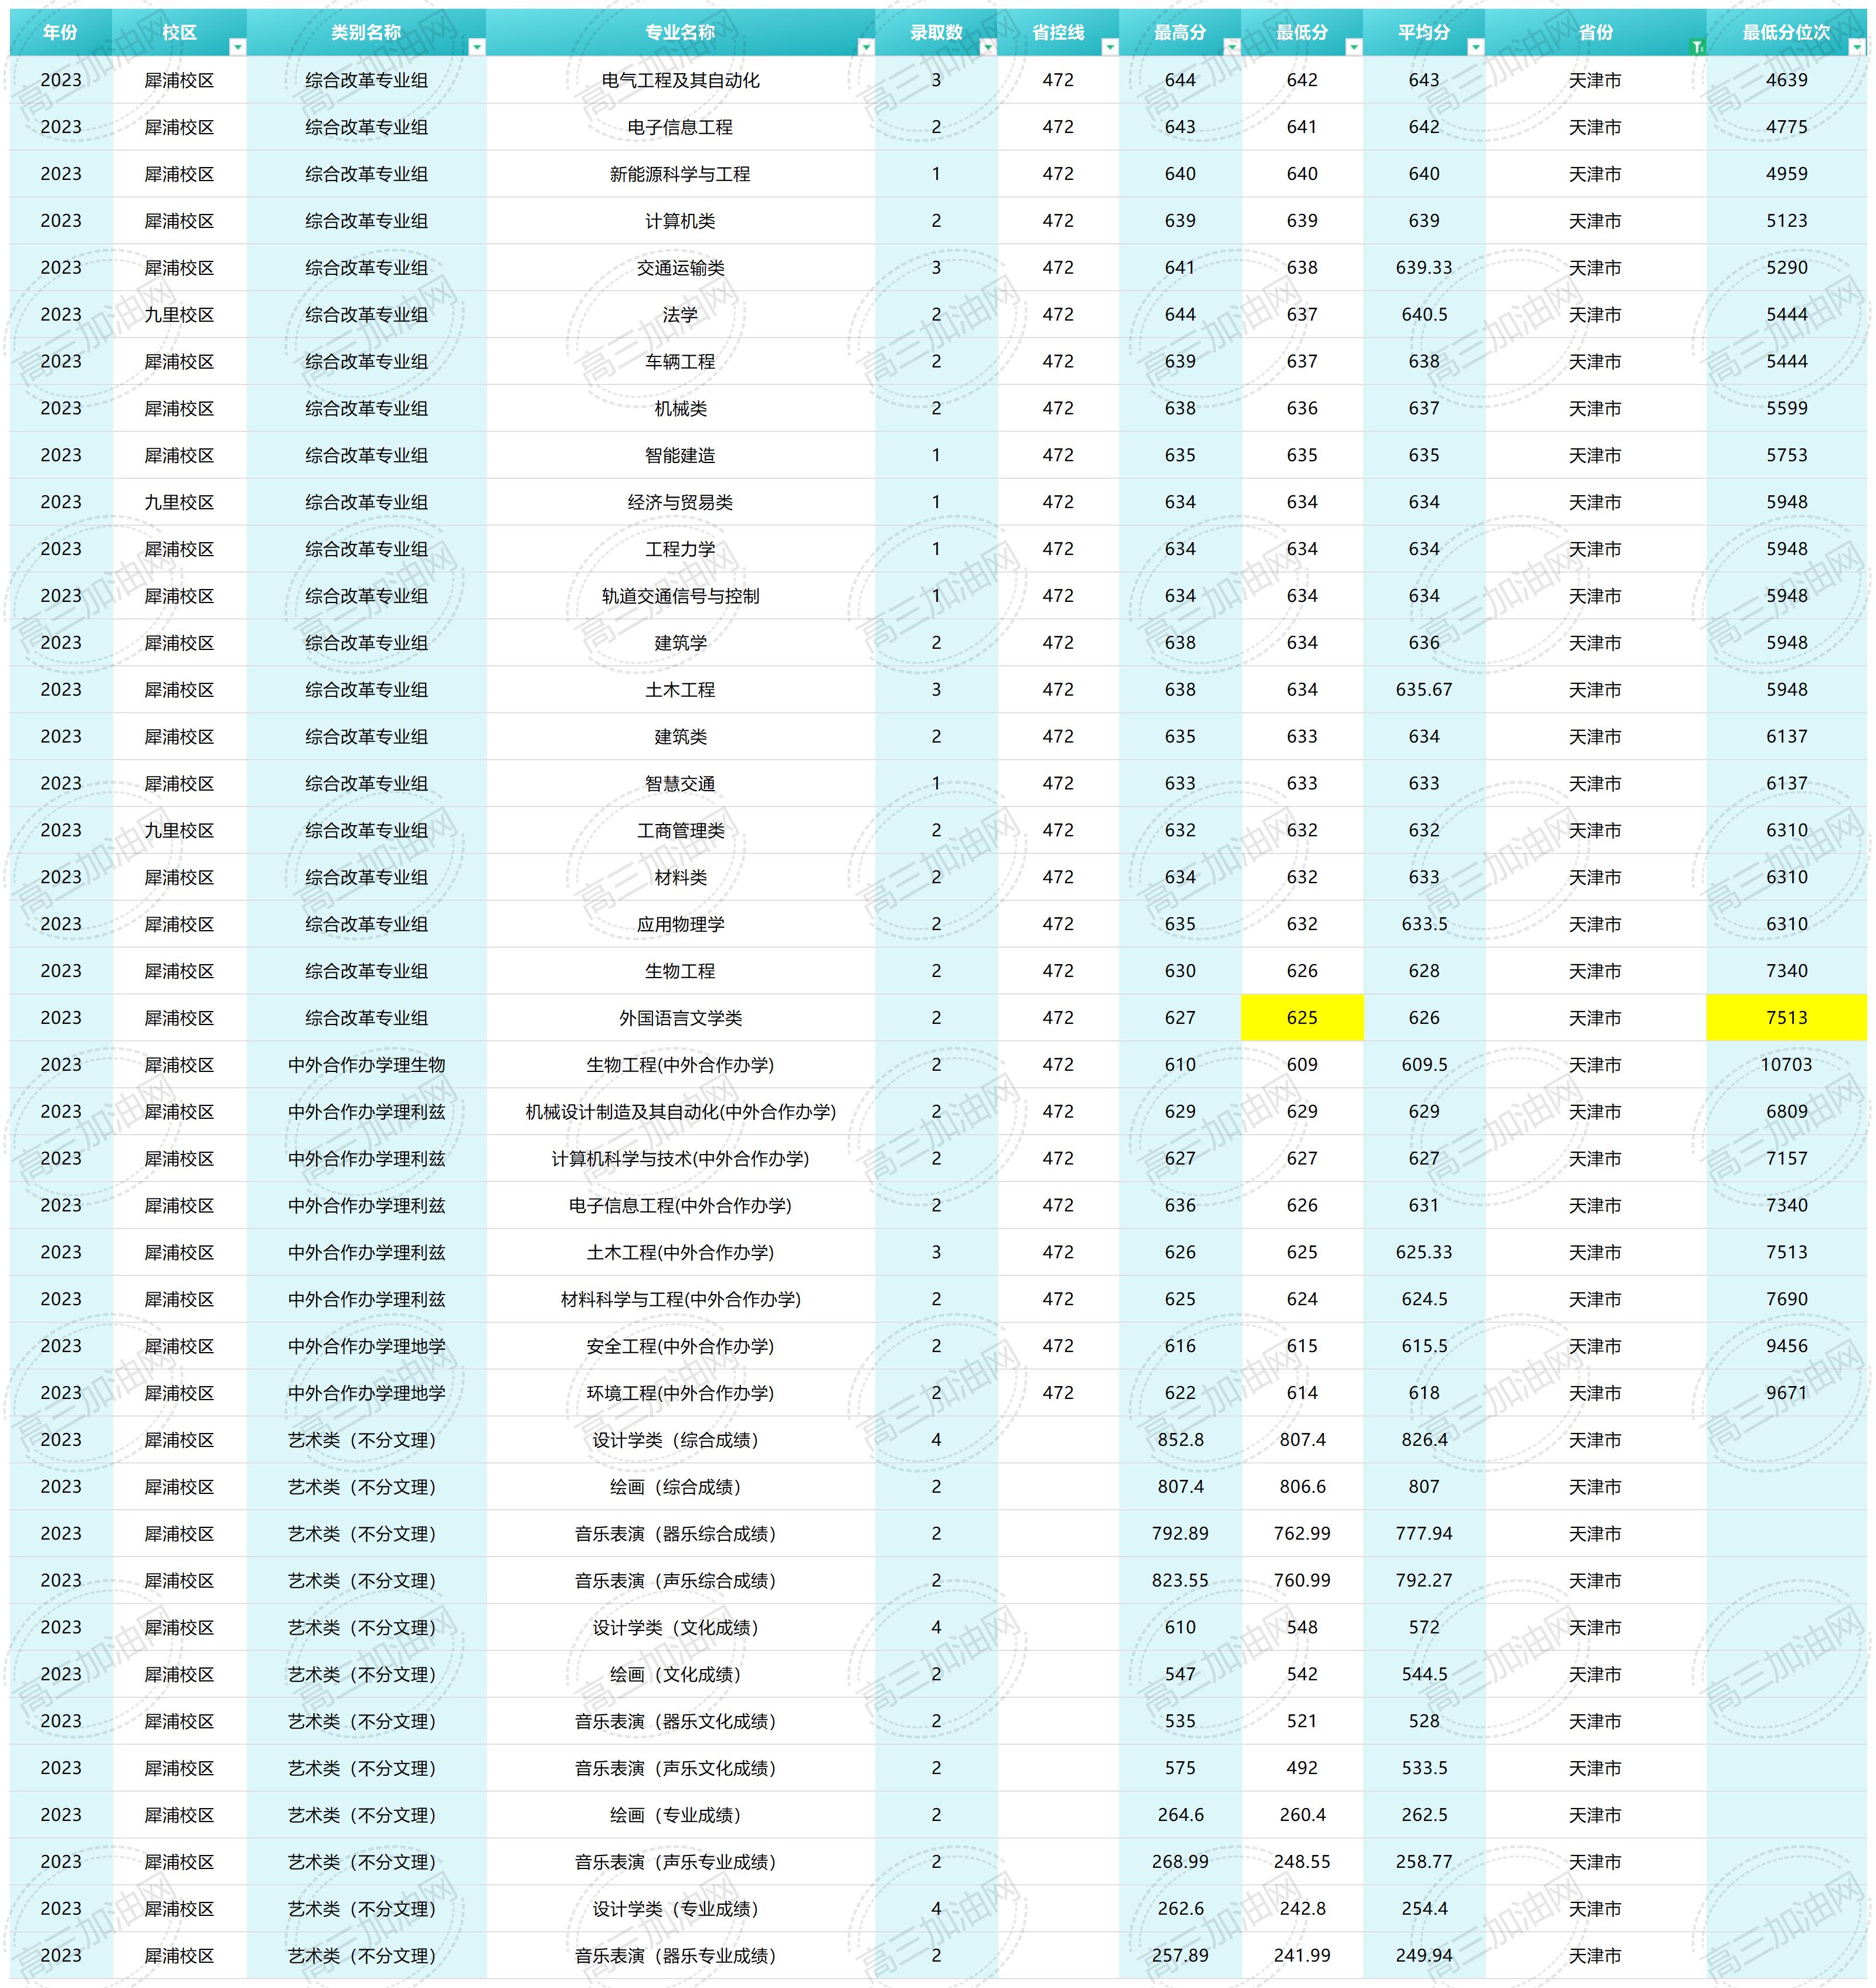
Task: Select the rank cell 6809
Action: tap(1787, 1111)
